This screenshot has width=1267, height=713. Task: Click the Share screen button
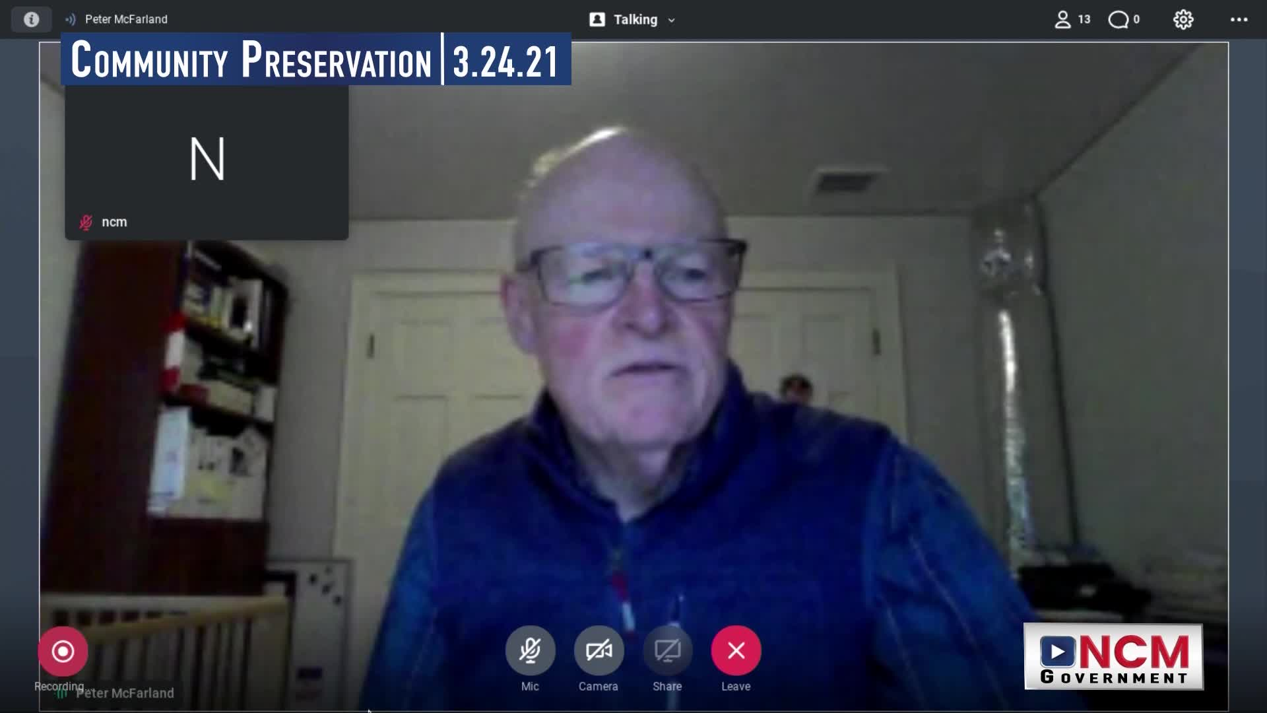667,651
